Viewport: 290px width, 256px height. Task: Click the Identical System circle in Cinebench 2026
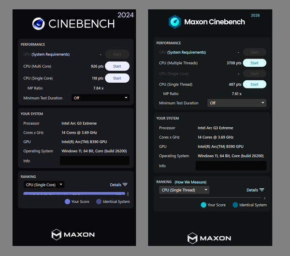click(235, 205)
